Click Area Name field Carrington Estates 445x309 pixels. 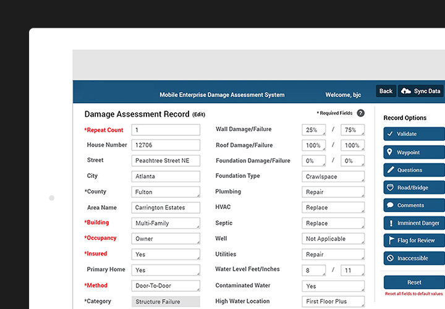pos(166,208)
